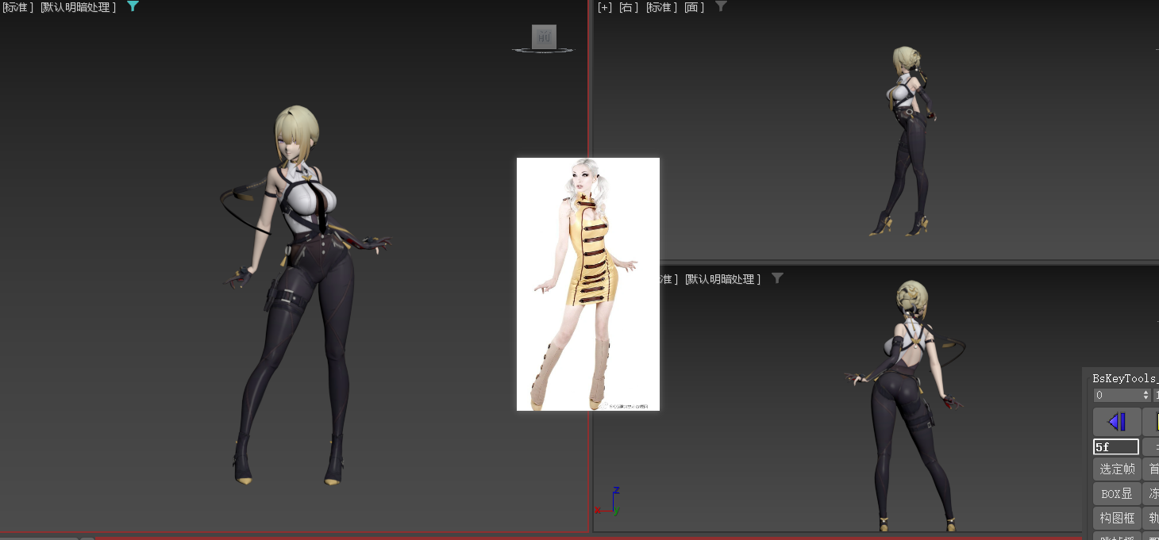Click filter icon in the bottom-right viewport header
Image resolution: width=1159 pixels, height=540 pixels.
point(777,278)
